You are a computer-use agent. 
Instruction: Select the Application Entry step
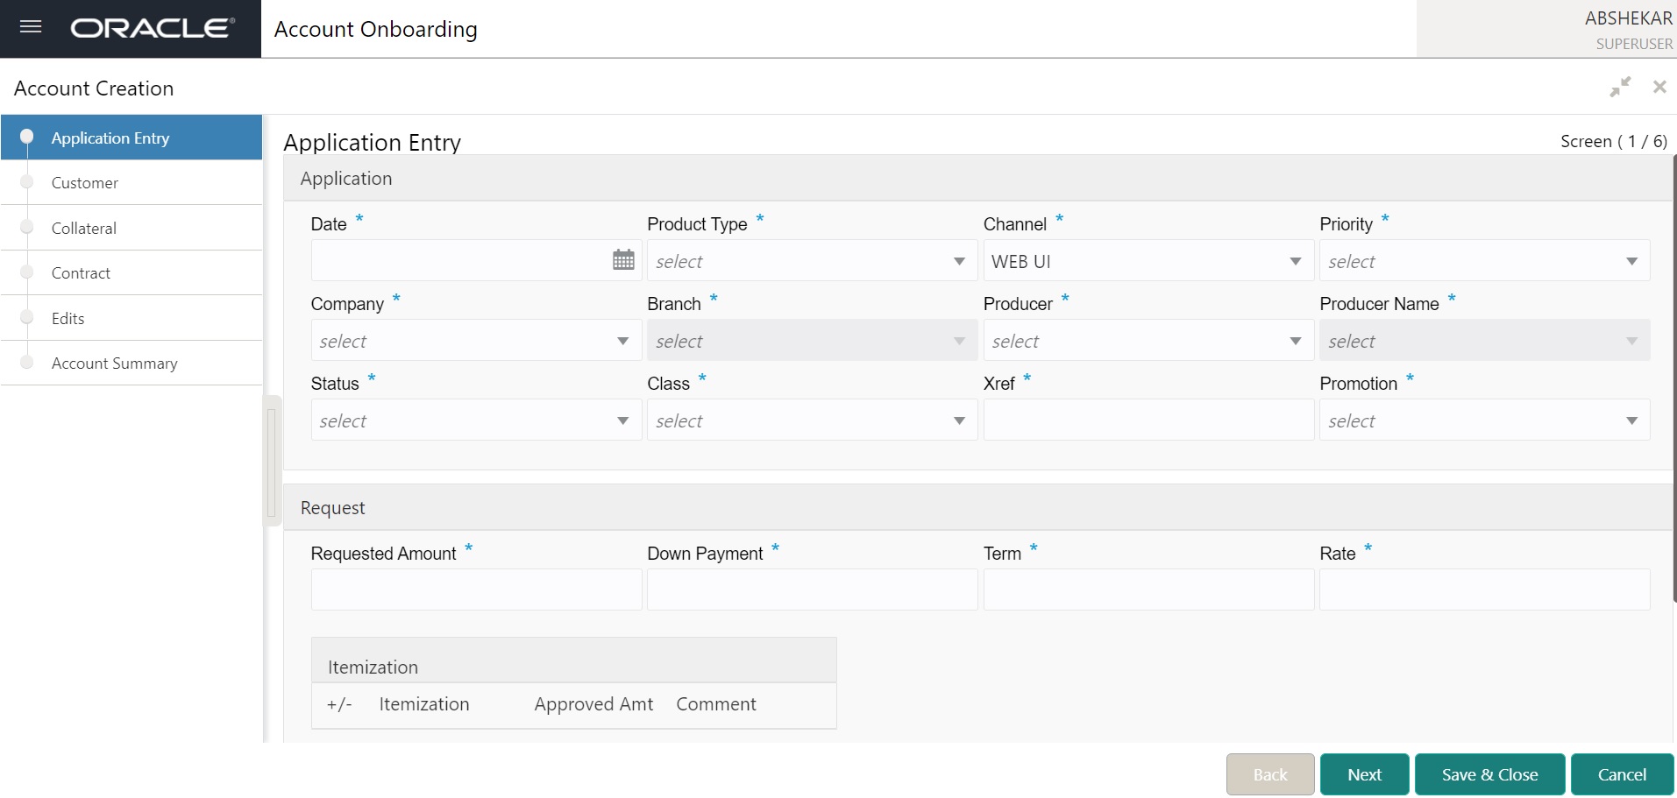pyautogui.click(x=131, y=138)
